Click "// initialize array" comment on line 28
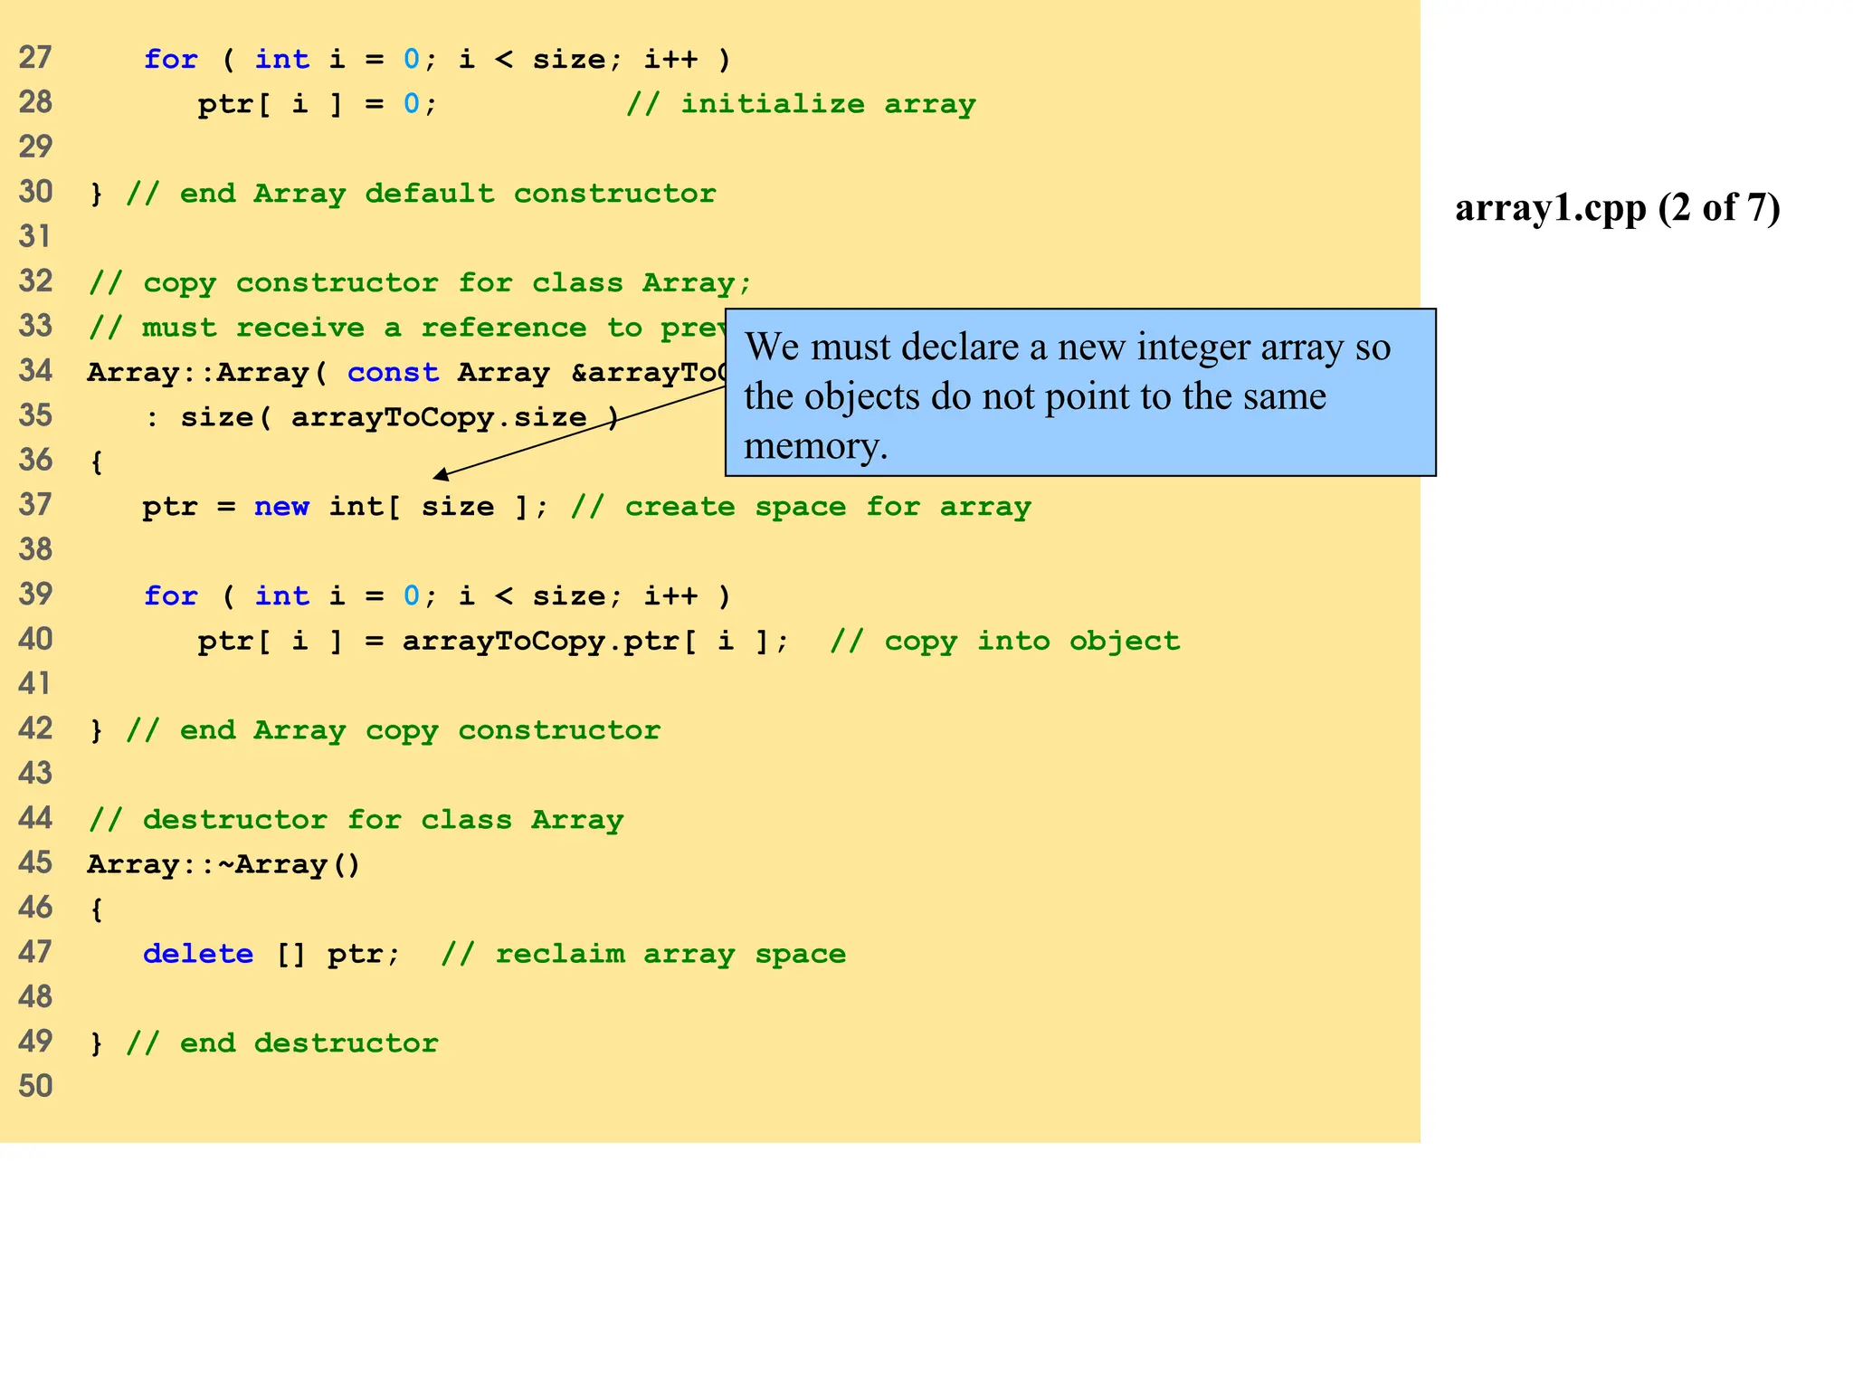Image resolution: width=1853 pixels, height=1390 pixels. point(801,105)
